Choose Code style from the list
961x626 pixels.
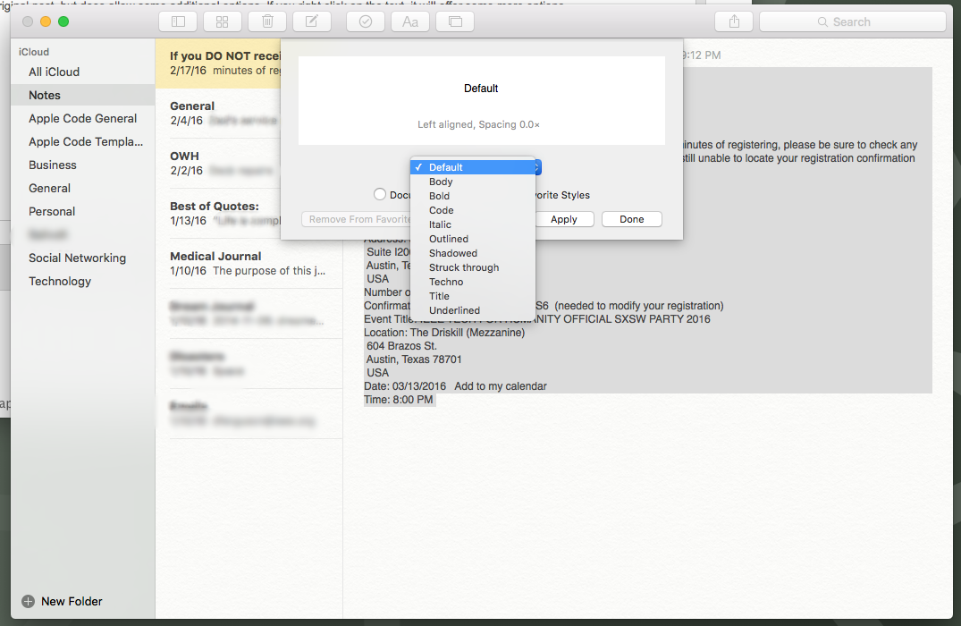(x=473, y=210)
